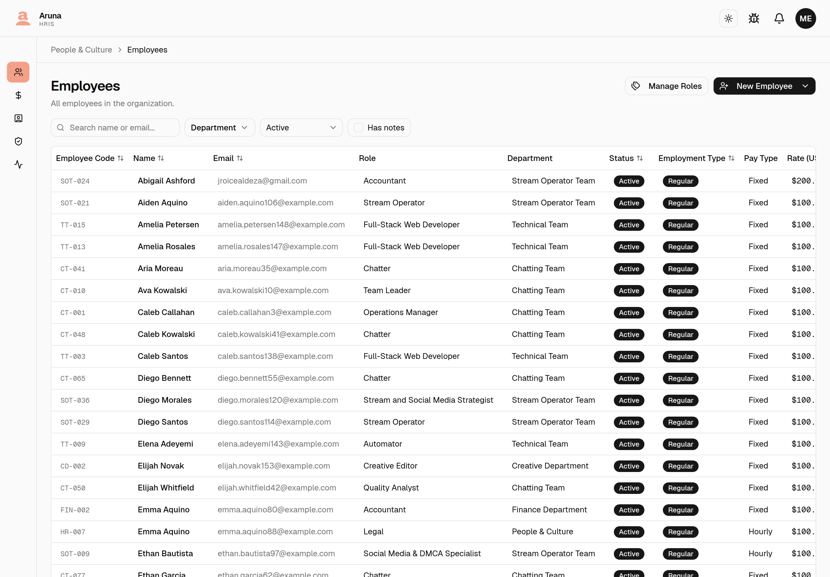Open the dollar sign payroll sidebar icon
This screenshot has width=830, height=577.
click(x=18, y=95)
